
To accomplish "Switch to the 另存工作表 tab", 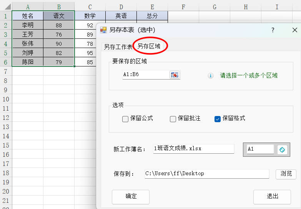I will 118,47.
